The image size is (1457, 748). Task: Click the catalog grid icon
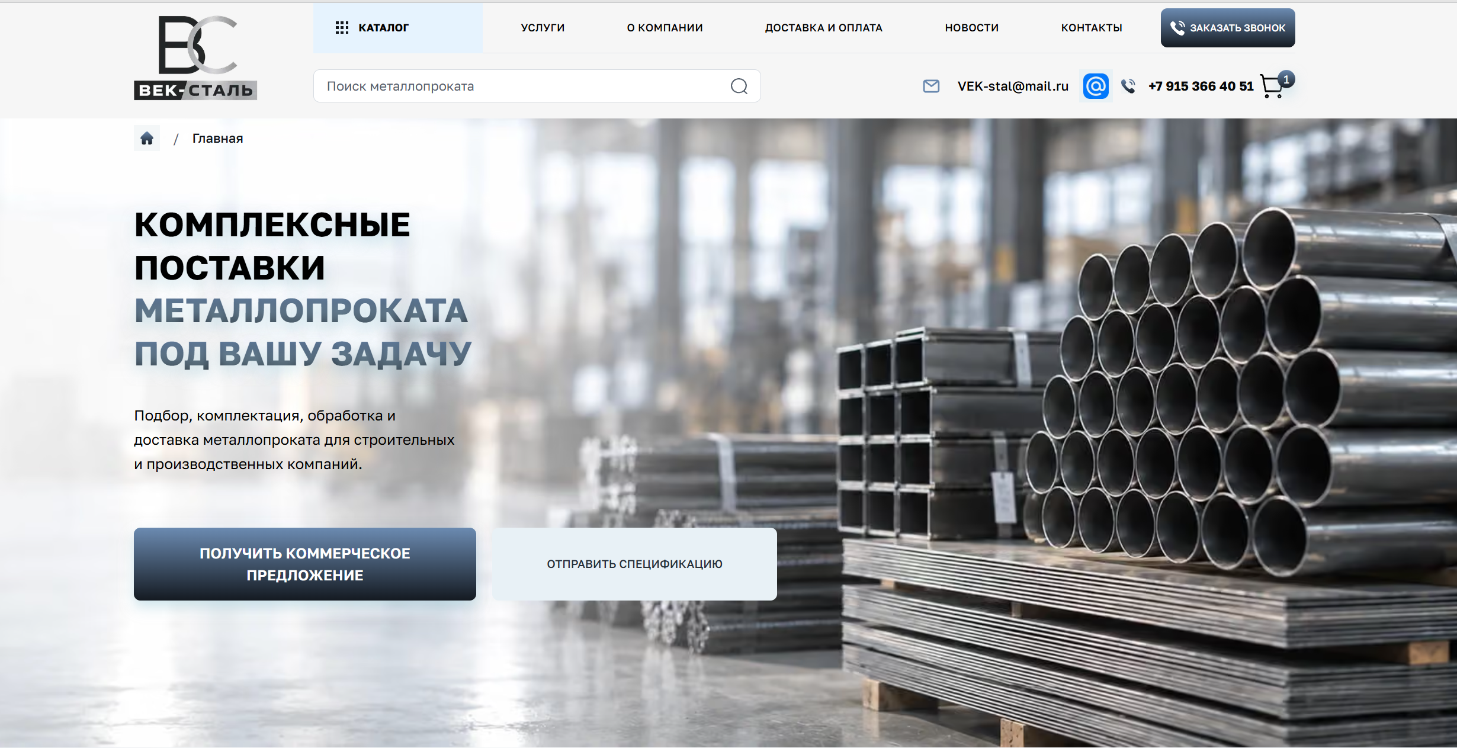tap(342, 28)
